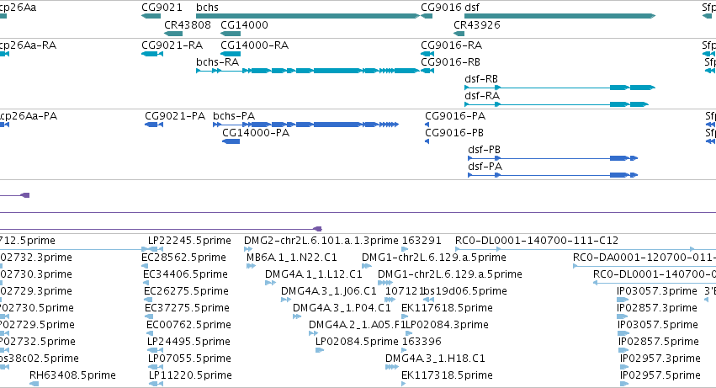Click EST EK117618.5prime
The height and width of the screenshot is (388, 716).
447,308
